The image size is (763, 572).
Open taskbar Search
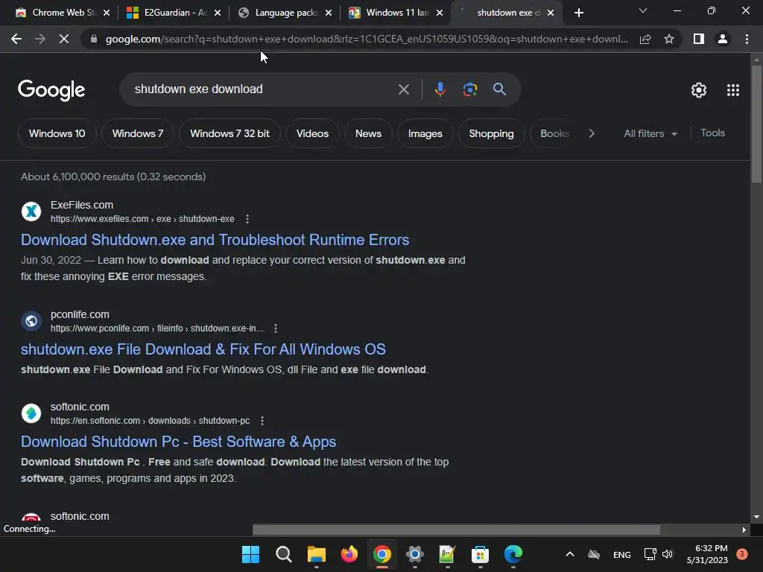283,554
